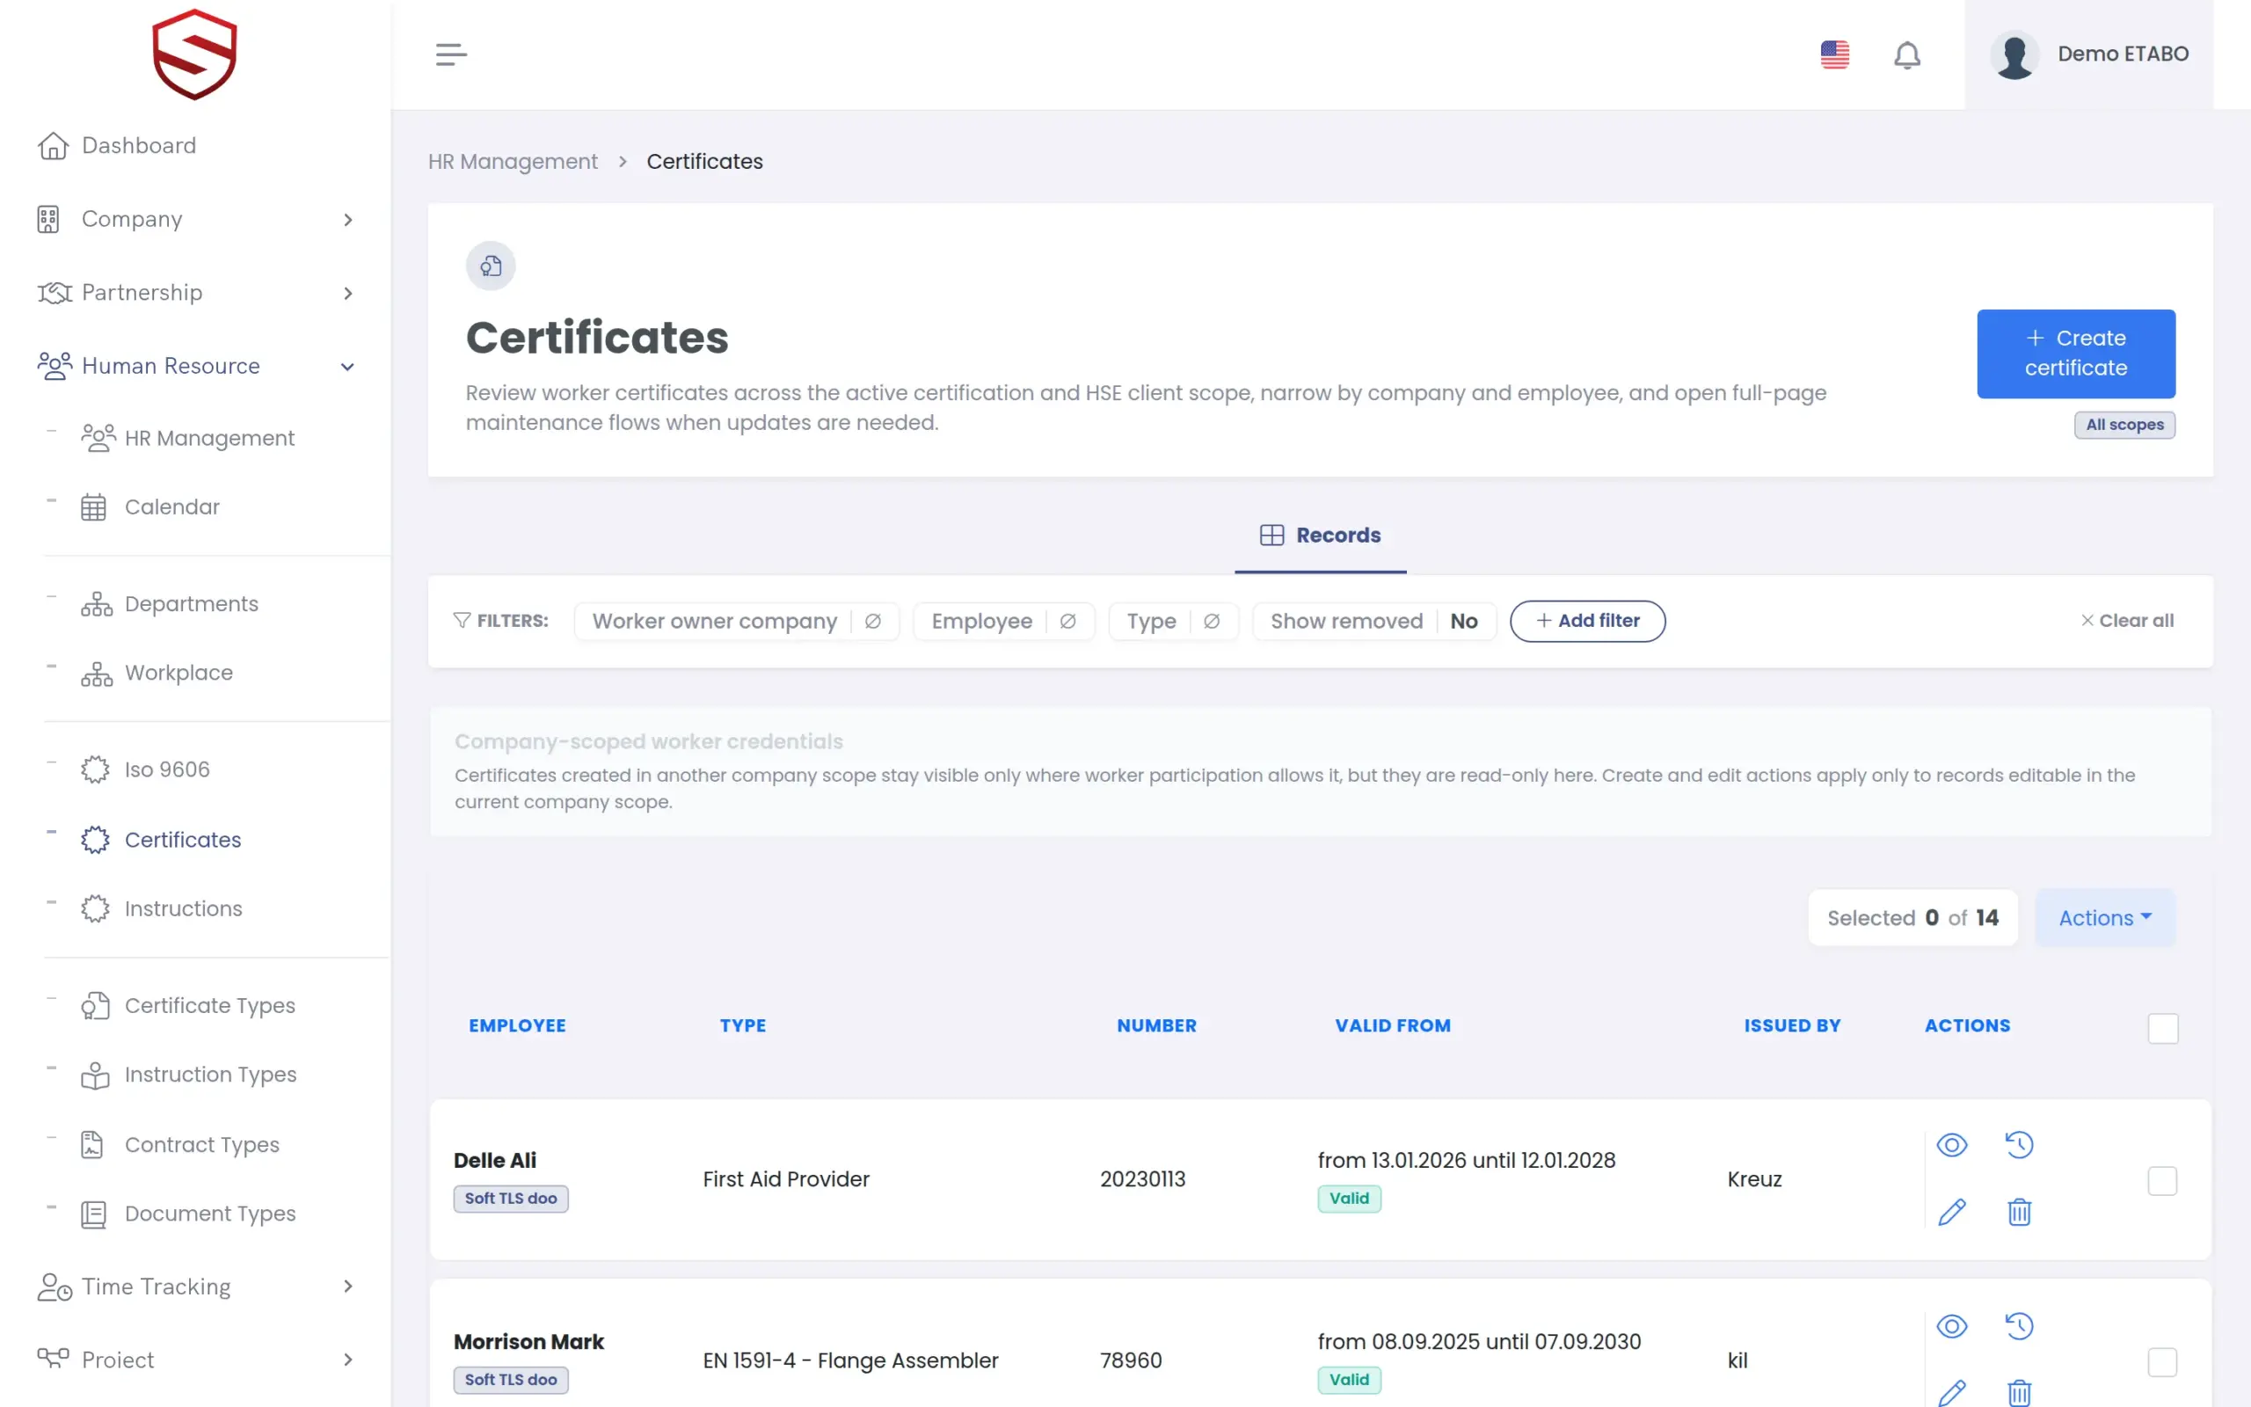Collapse the Human Resource menu chevron
Screen dimensions: 2251x1407
point(348,367)
